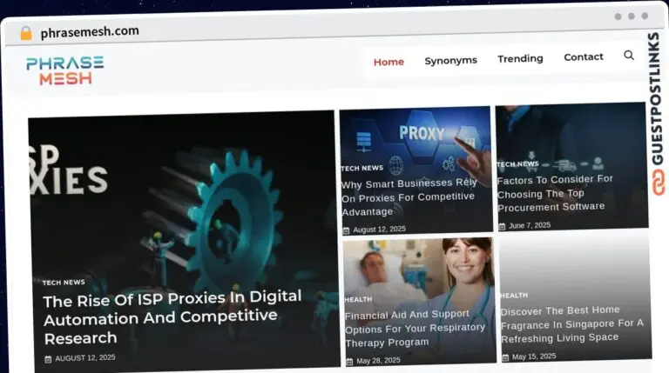Open Factors To Consider procurement software article
Screen dimensions: 669x373
pyautogui.click(x=555, y=193)
